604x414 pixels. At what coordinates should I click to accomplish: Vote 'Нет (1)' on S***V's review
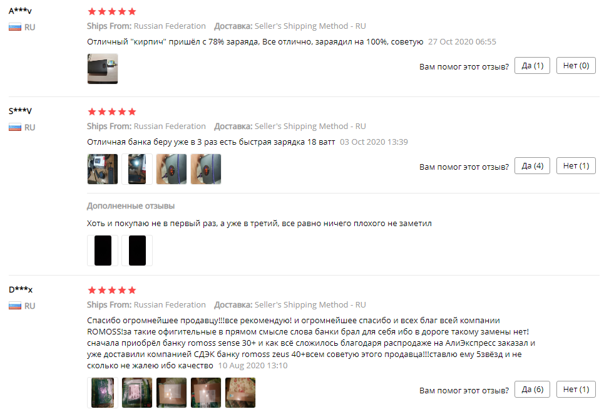tap(576, 166)
